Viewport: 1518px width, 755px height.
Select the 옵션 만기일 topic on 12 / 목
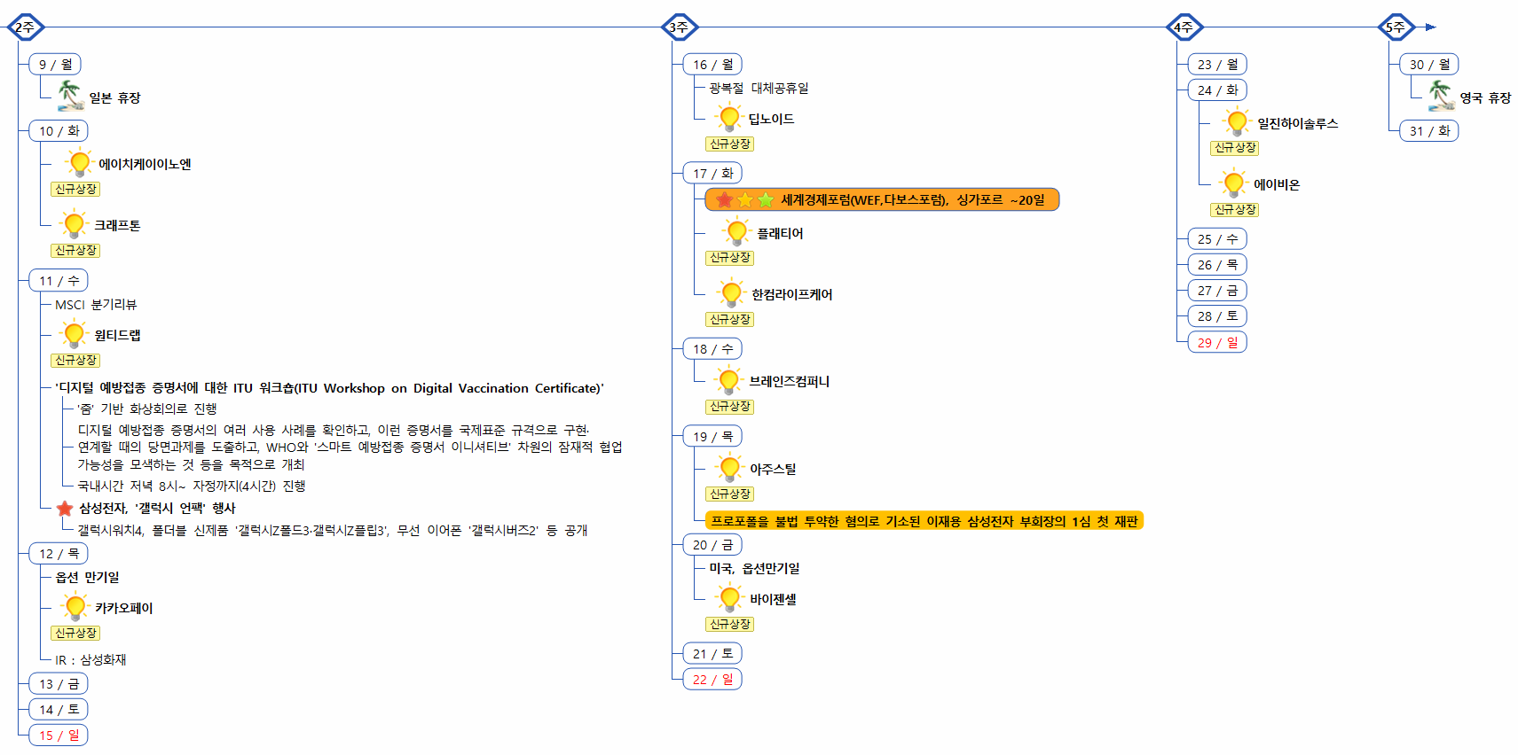click(87, 577)
